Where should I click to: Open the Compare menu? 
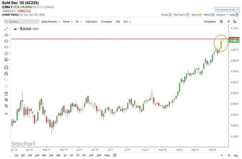(107, 22)
